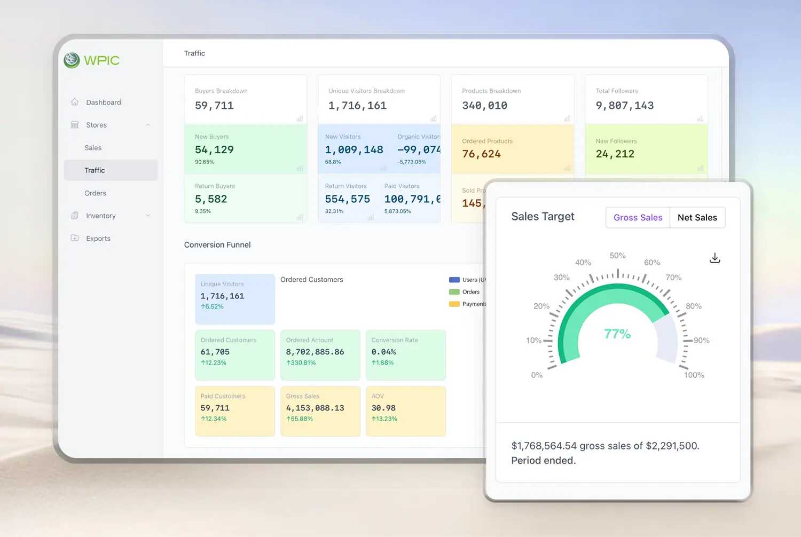Click the Inventory clipboard icon
This screenshot has height=537, width=801.
click(75, 216)
